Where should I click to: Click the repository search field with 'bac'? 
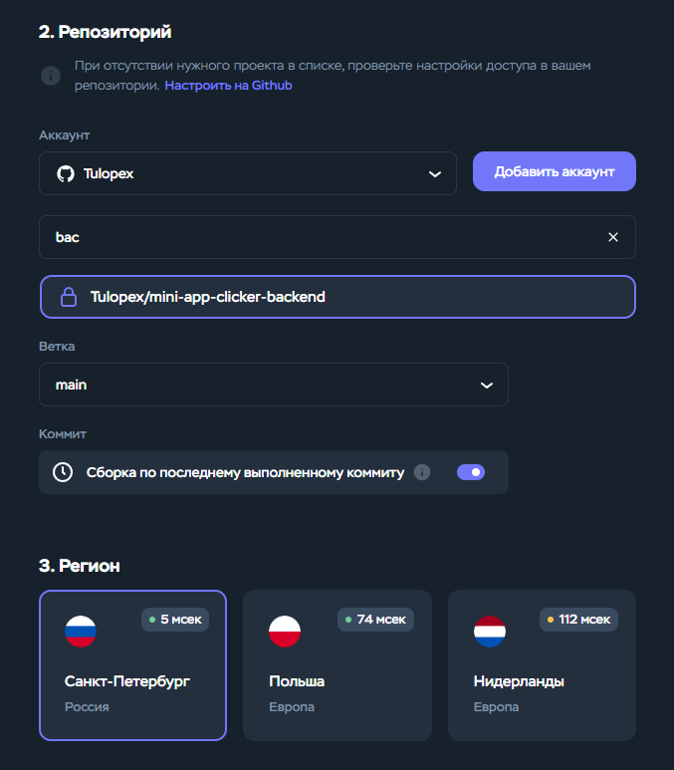point(319,237)
